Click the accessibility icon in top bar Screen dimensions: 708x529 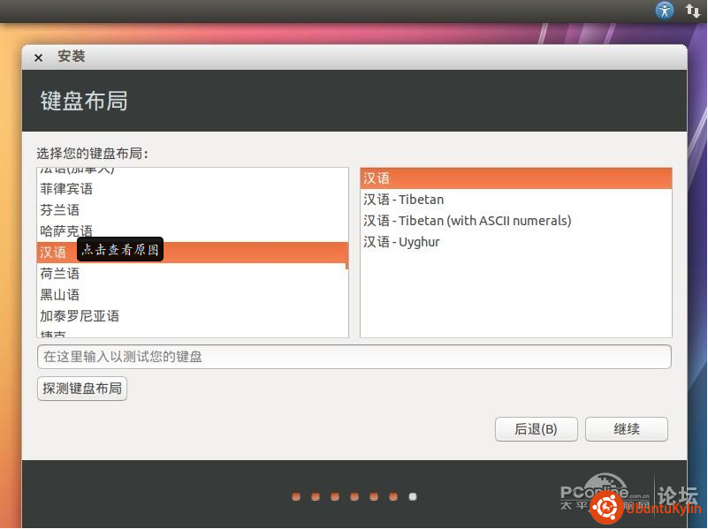(665, 11)
